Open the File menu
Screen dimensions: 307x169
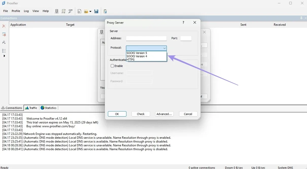[6, 11]
